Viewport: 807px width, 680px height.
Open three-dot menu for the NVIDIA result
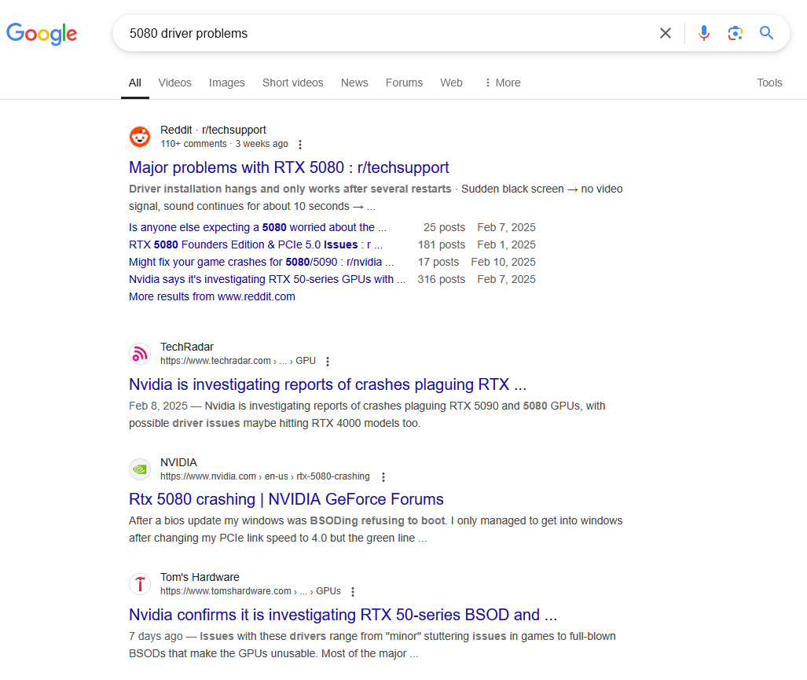click(383, 477)
